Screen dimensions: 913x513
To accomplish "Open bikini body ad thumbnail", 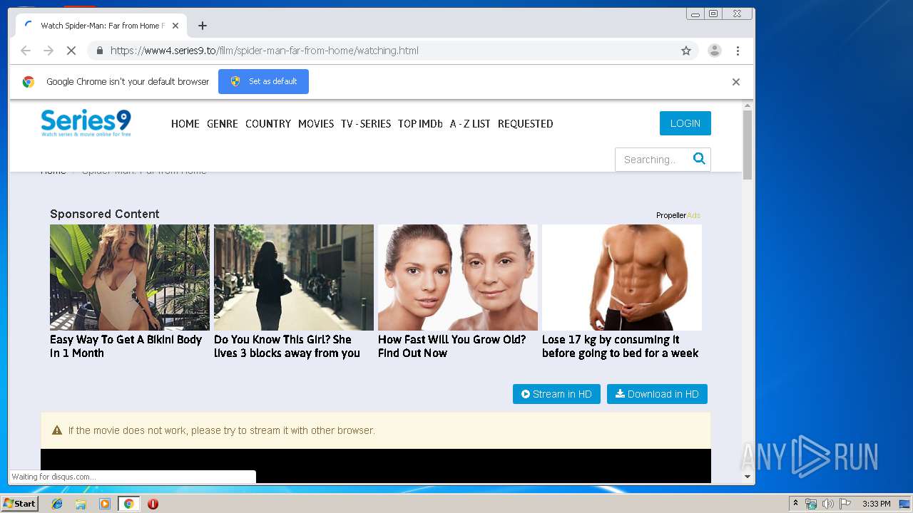I will (x=130, y=277).
